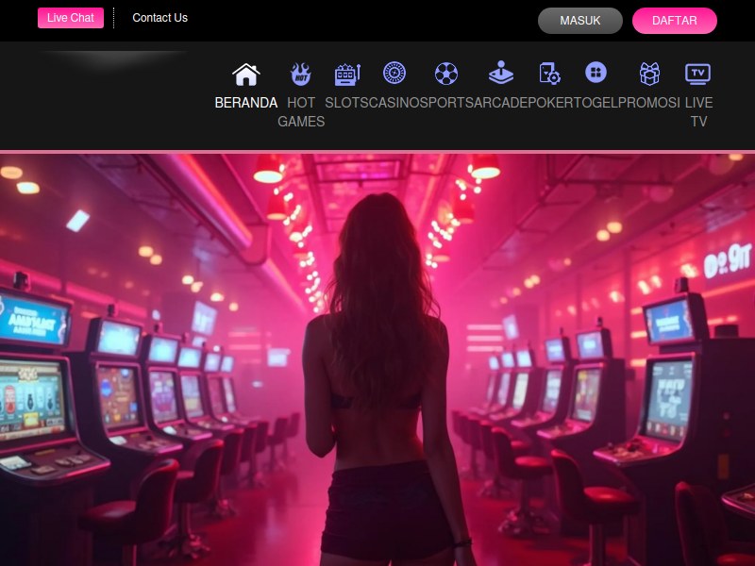Open the Live TV screen icon
Screen dimensions: 755x566
point(698,74)
